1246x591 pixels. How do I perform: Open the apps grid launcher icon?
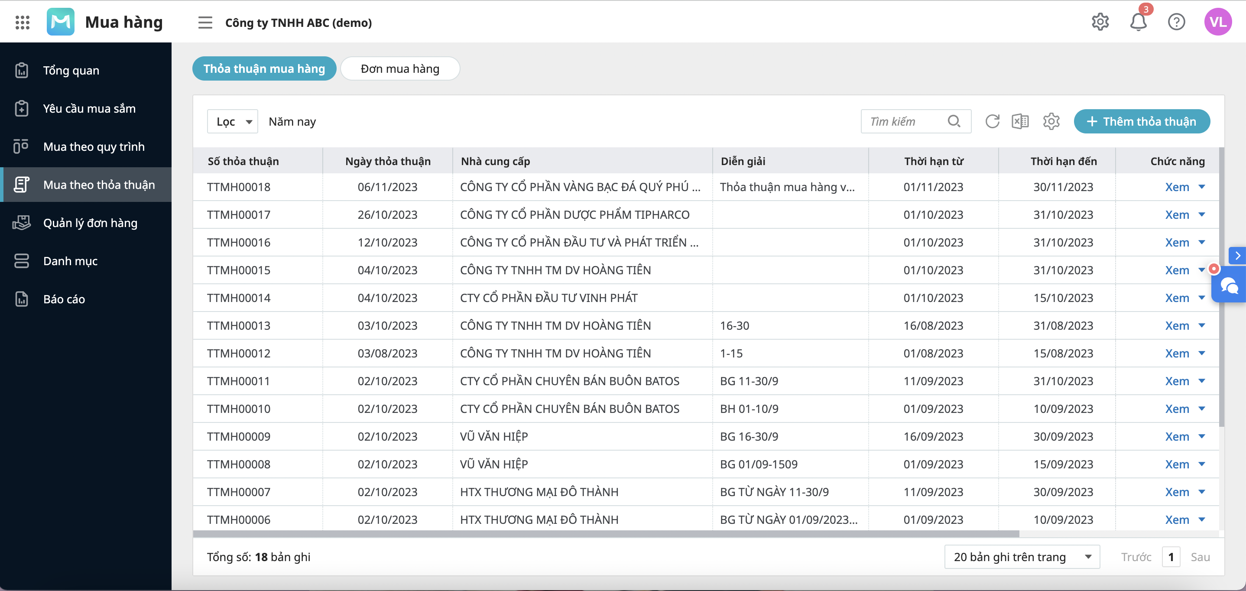click(22, 22)
